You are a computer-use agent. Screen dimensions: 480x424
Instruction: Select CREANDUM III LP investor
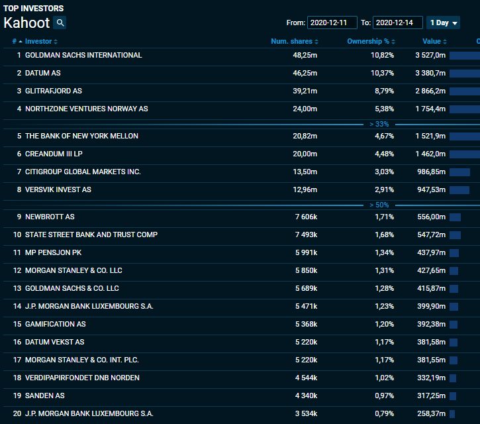54,154
